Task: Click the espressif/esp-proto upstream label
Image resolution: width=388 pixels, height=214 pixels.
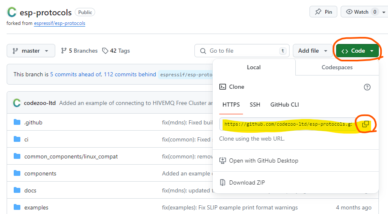Action: (x=186, y=75)
